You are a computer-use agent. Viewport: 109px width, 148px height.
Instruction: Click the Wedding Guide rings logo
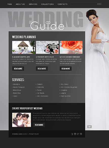tap(47, 26)
